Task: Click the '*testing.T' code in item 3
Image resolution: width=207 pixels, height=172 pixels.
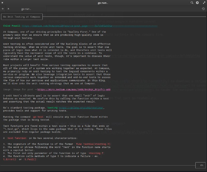Action: (x=96, y=153)
